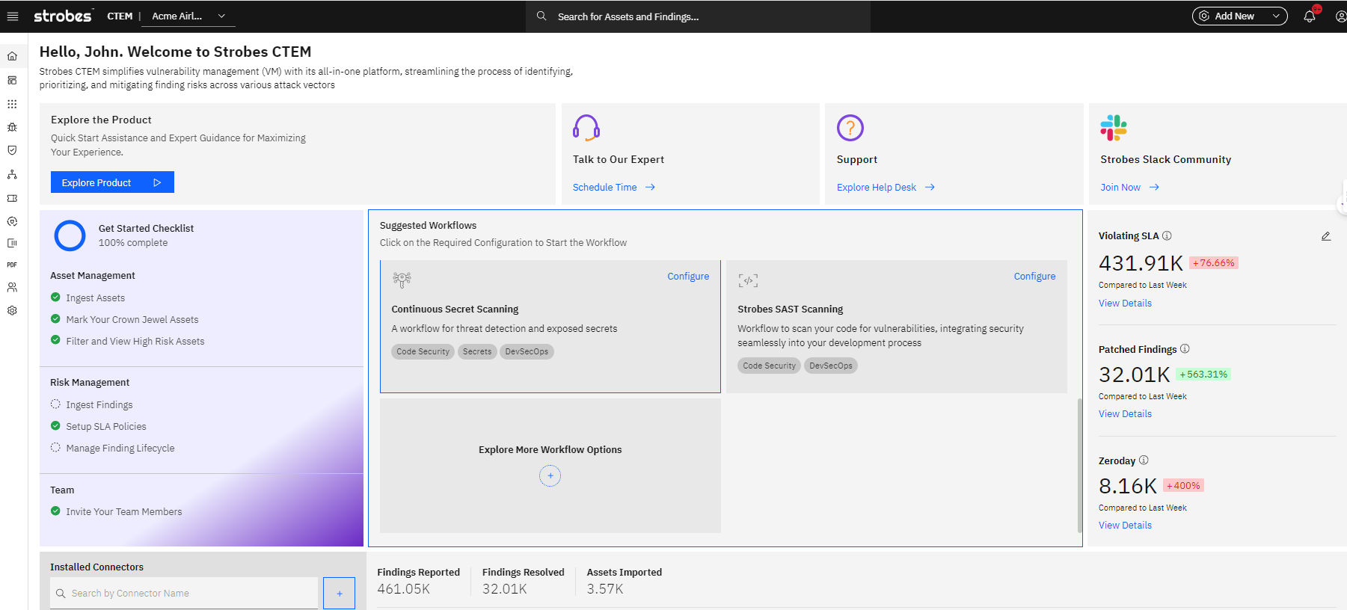
Task: Click the headset Talk to Our Expert icon
Action: tap(586, 128)
